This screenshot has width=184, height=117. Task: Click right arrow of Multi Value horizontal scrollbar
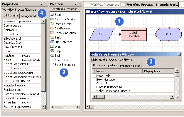[172, 97]
